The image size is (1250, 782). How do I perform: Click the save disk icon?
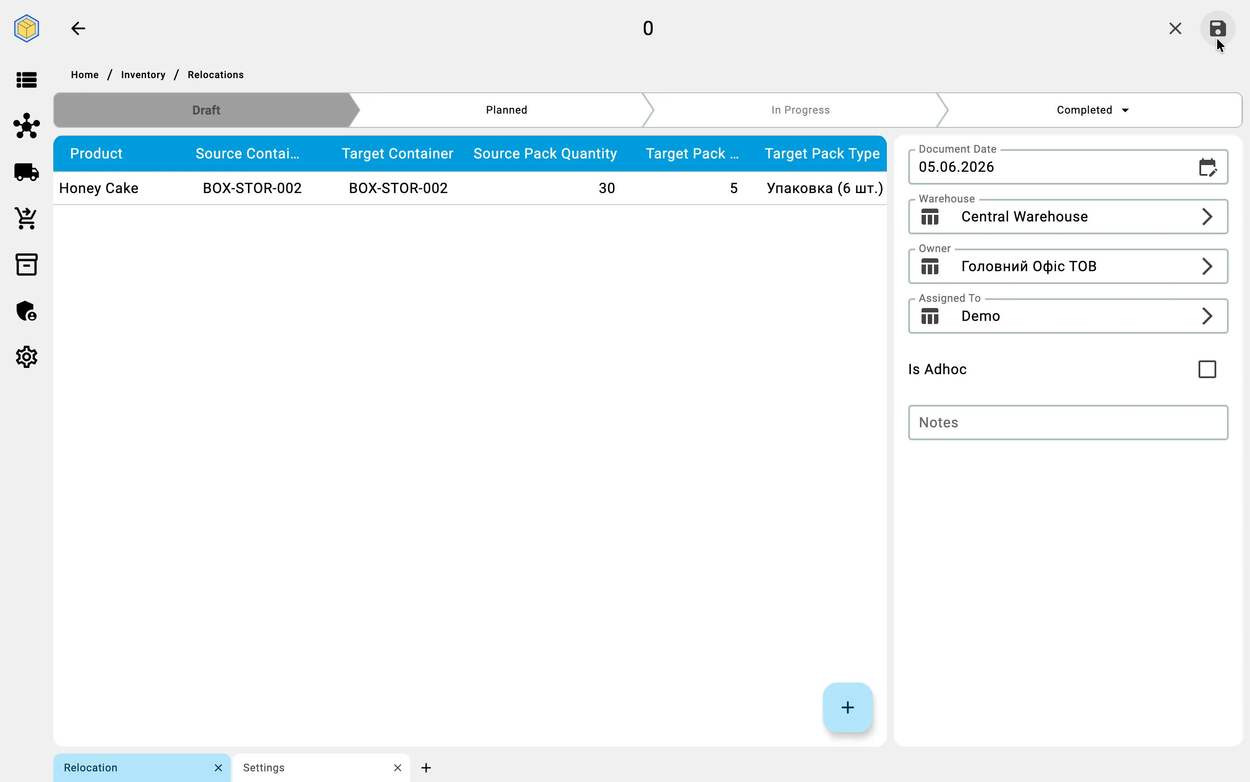[1218, 28]
